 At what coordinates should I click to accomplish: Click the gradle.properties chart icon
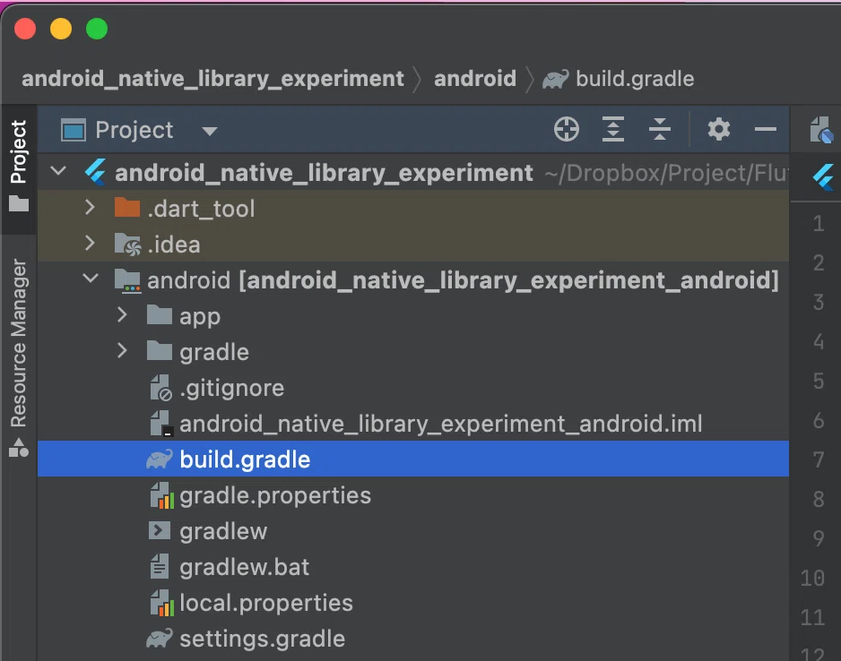[x=162, y=495]
